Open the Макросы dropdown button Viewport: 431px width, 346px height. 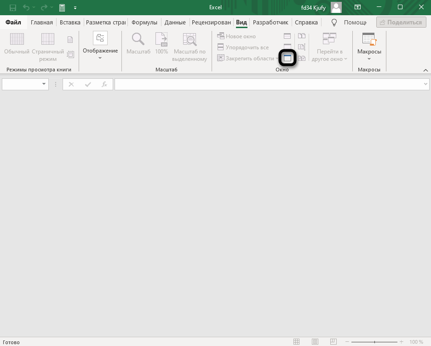coord(369,47)
